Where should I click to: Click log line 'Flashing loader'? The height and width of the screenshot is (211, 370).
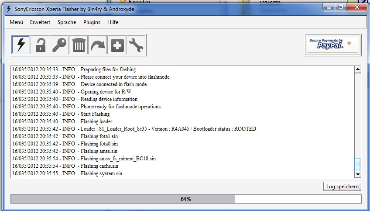tap(62, 121)
